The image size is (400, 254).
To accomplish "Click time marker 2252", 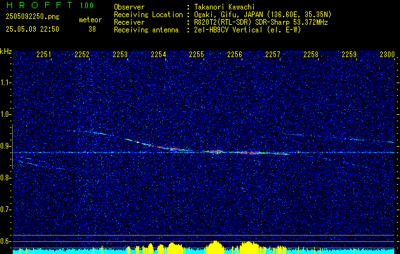I will (x=82, y=55).
